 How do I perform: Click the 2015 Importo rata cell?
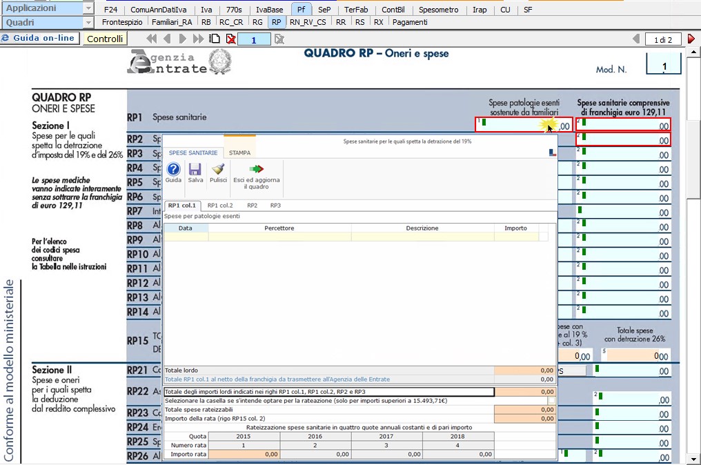[244, 454]
